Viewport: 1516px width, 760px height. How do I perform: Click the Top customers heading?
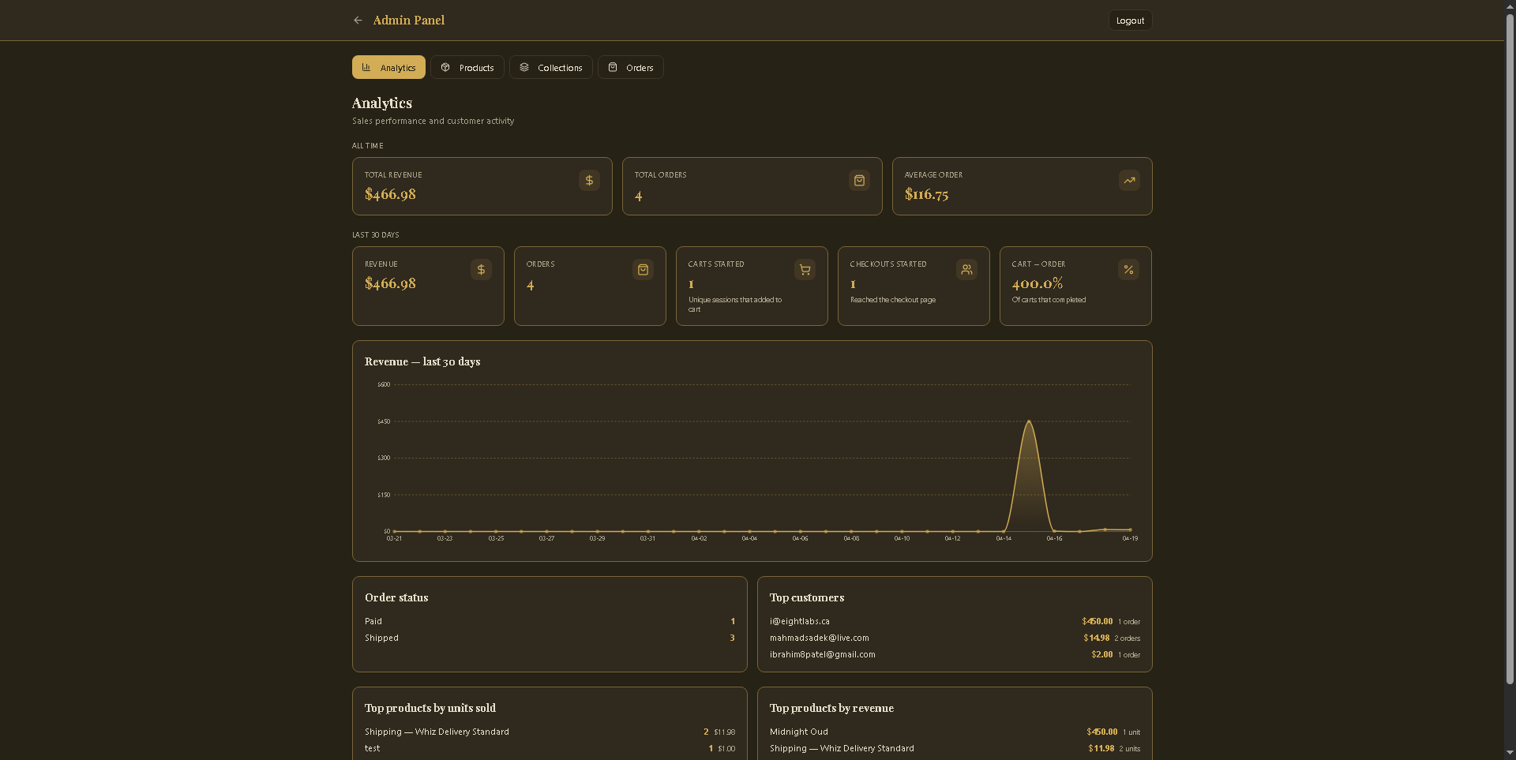(x=807, y=597)
